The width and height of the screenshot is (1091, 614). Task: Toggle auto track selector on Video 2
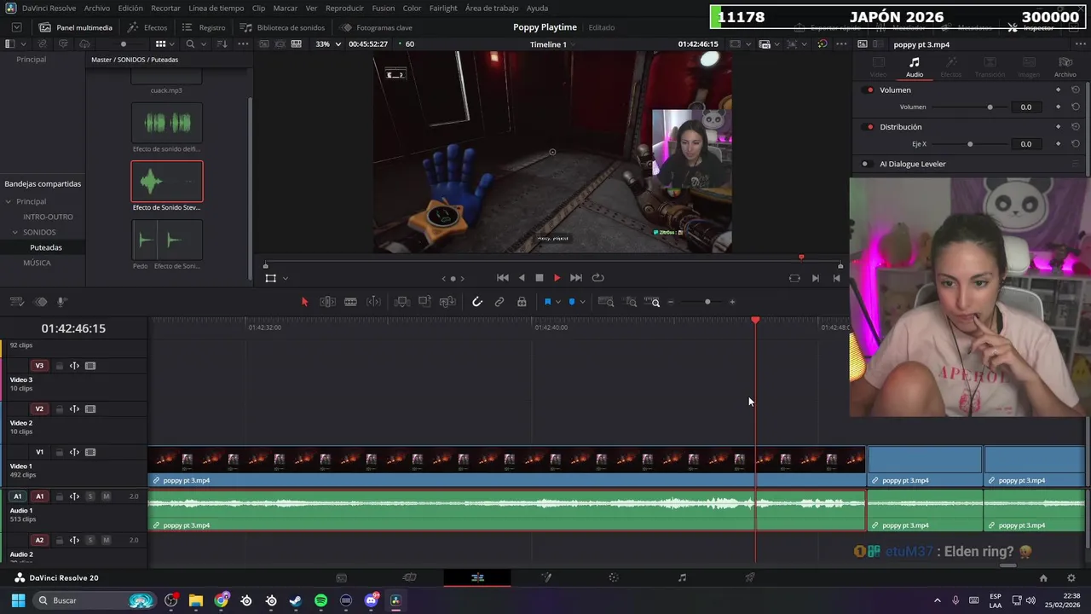(74, 409)
